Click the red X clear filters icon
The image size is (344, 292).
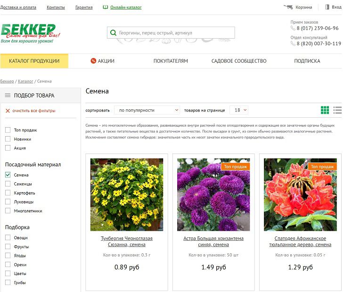point(8,111)
